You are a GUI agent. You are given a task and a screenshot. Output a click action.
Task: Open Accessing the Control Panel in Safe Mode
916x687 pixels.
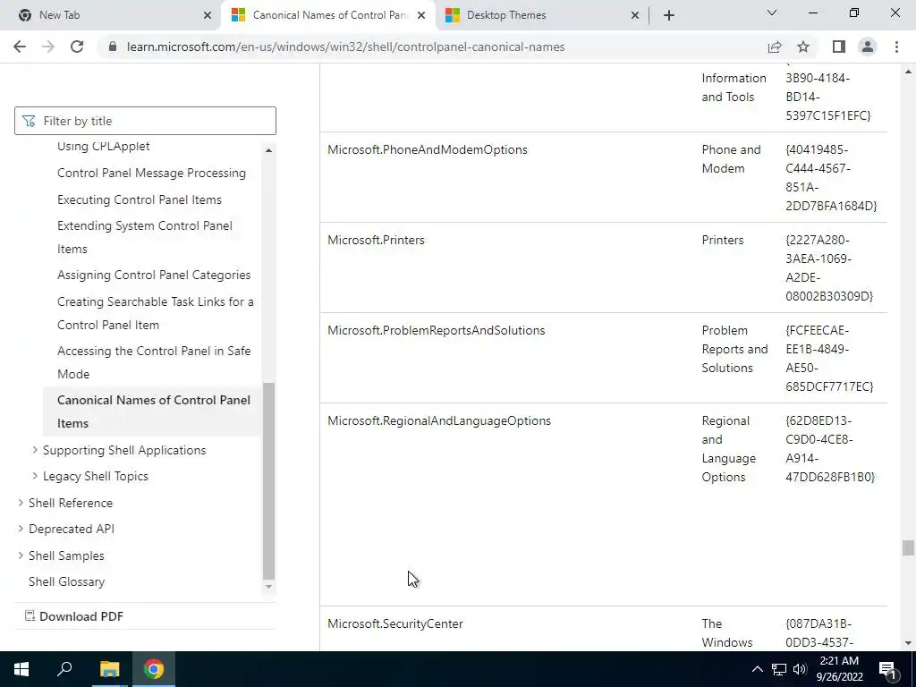click(154, 362)
